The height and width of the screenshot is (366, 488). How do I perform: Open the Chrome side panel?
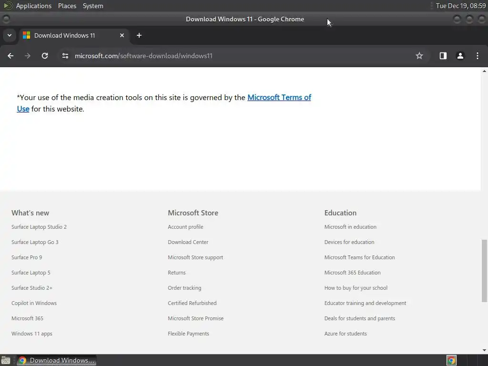pos(443,56)
